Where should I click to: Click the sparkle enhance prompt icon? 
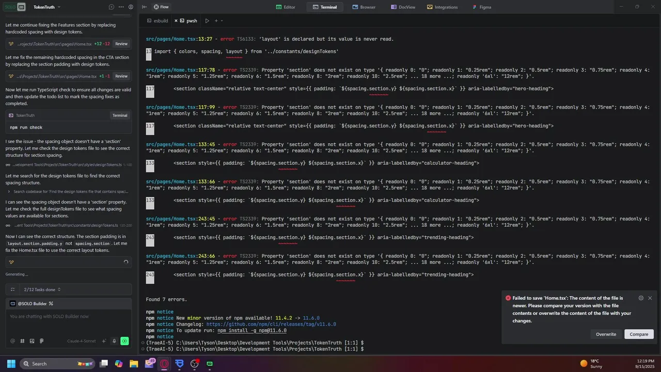tap(104, 341)
